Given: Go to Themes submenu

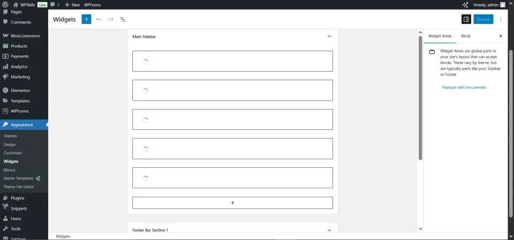Looking at the screenshot, I should (10, 136).
